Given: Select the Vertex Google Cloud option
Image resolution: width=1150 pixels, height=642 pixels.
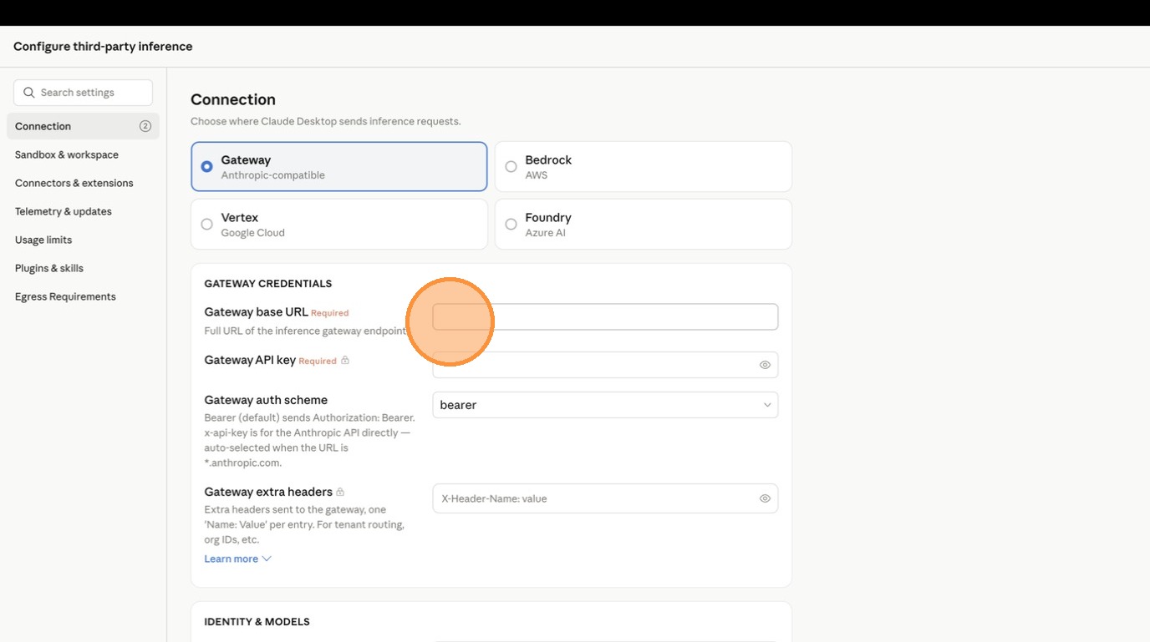Looking at the screenshot, I should tap(338, 225).
